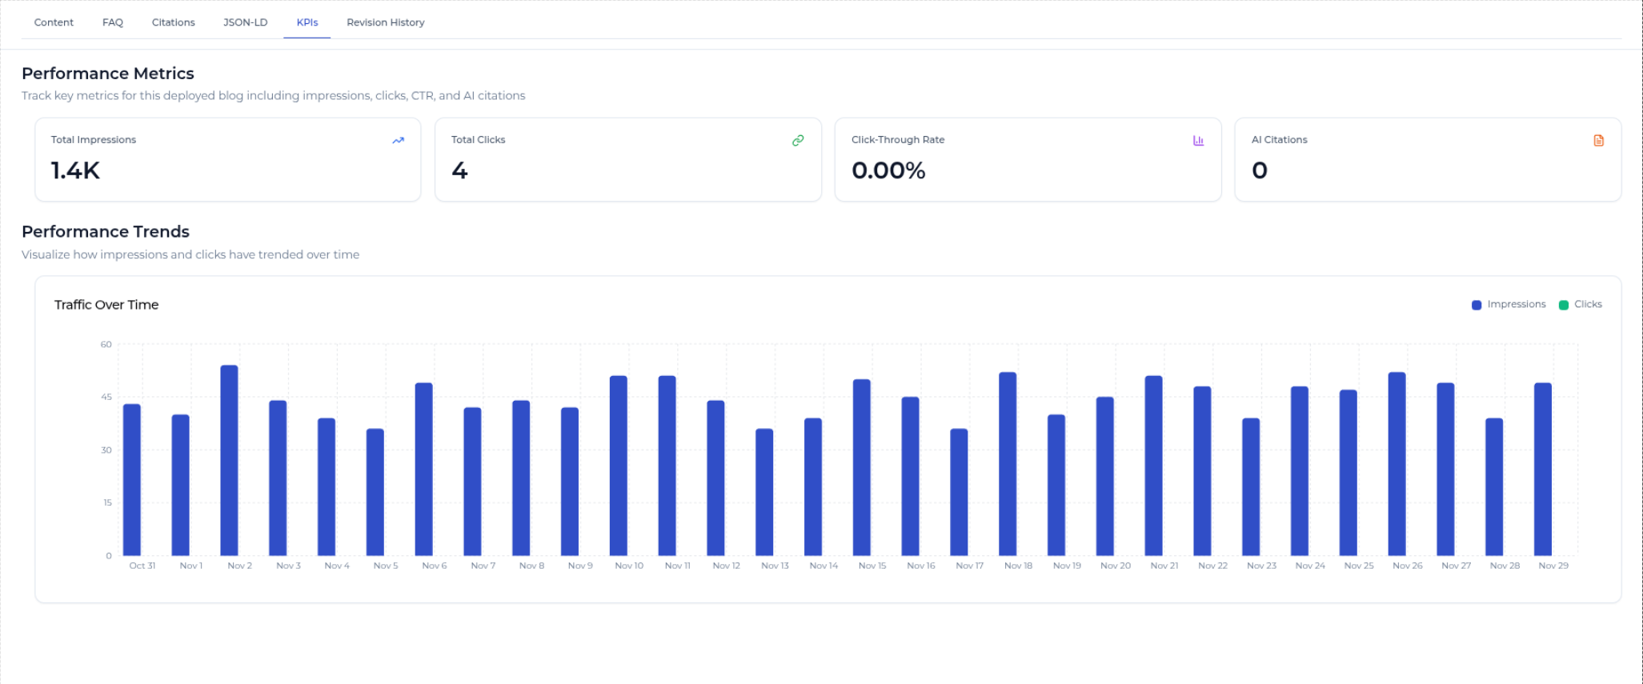Click the document icon in AI Citations card
This screenshot has width=1643, height=684.
click(x=1598, y=140)
